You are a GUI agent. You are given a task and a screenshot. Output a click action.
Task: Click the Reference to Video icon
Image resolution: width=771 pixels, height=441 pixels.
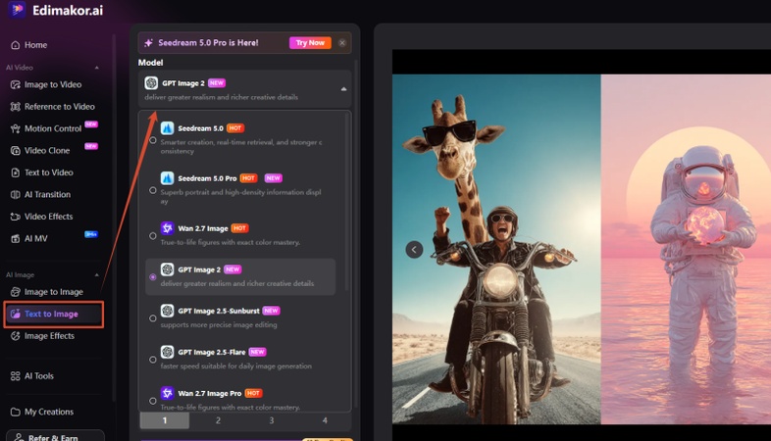(16, 107)
